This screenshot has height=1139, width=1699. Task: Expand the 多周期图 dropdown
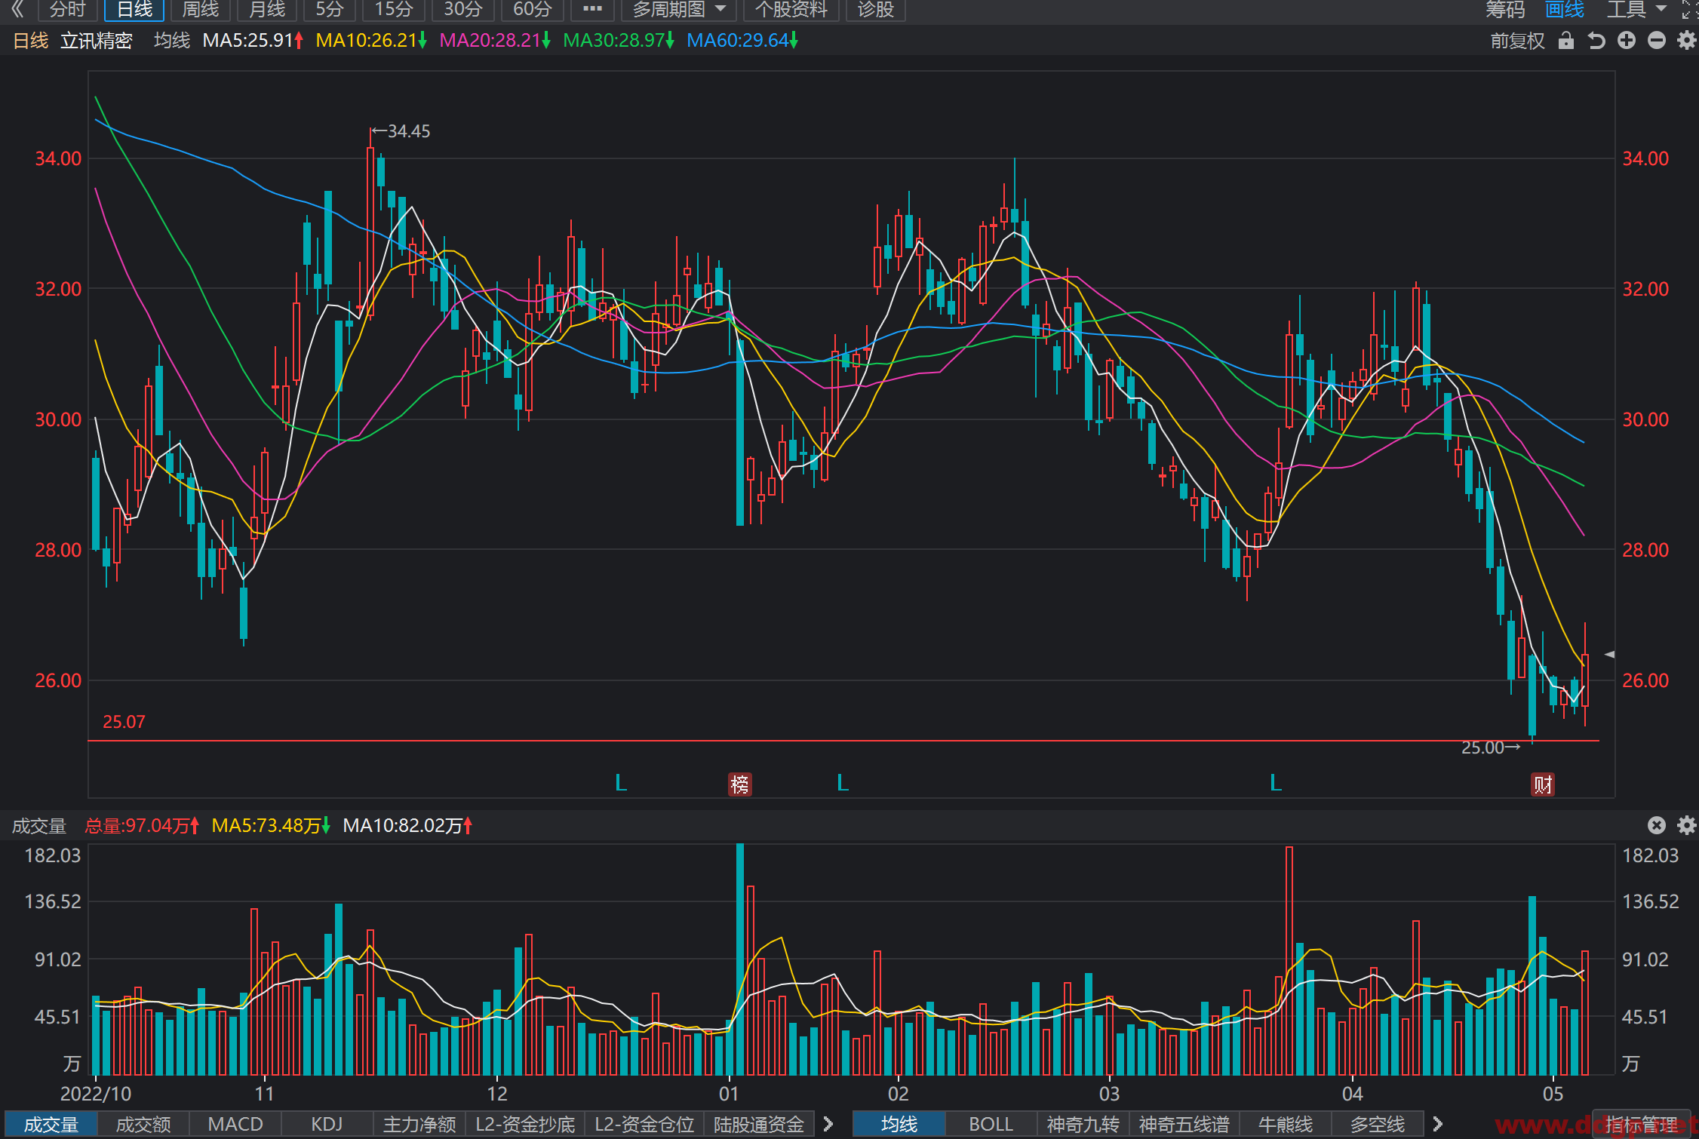pyautogui.click(x=679, y=9)
